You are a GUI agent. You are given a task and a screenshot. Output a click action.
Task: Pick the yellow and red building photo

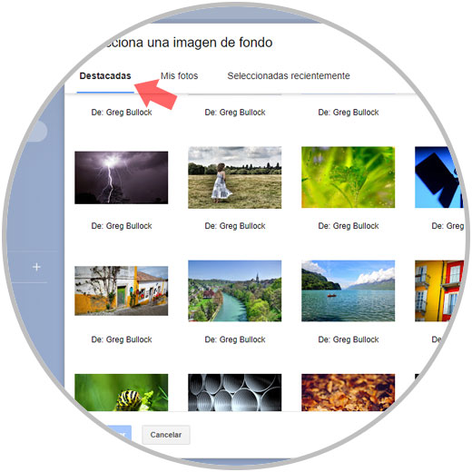[438, 290]
